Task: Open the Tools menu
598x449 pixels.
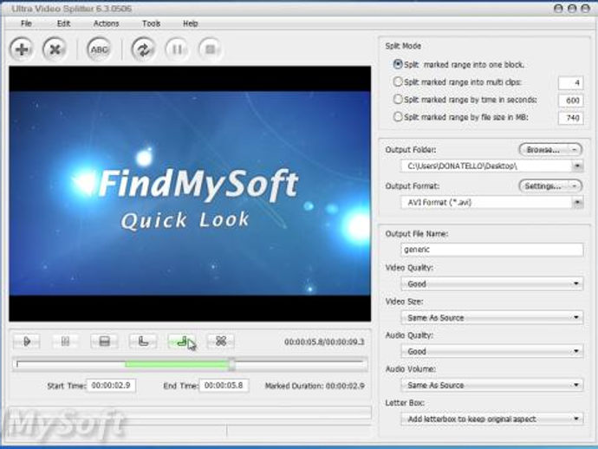Action: 151,23
